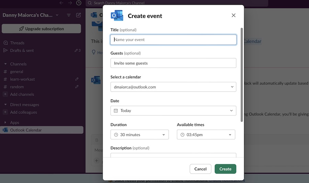Expand the Apps section
Image resolution: width=309 pixels, height=183 pixels.
click(x=5, y=123)
